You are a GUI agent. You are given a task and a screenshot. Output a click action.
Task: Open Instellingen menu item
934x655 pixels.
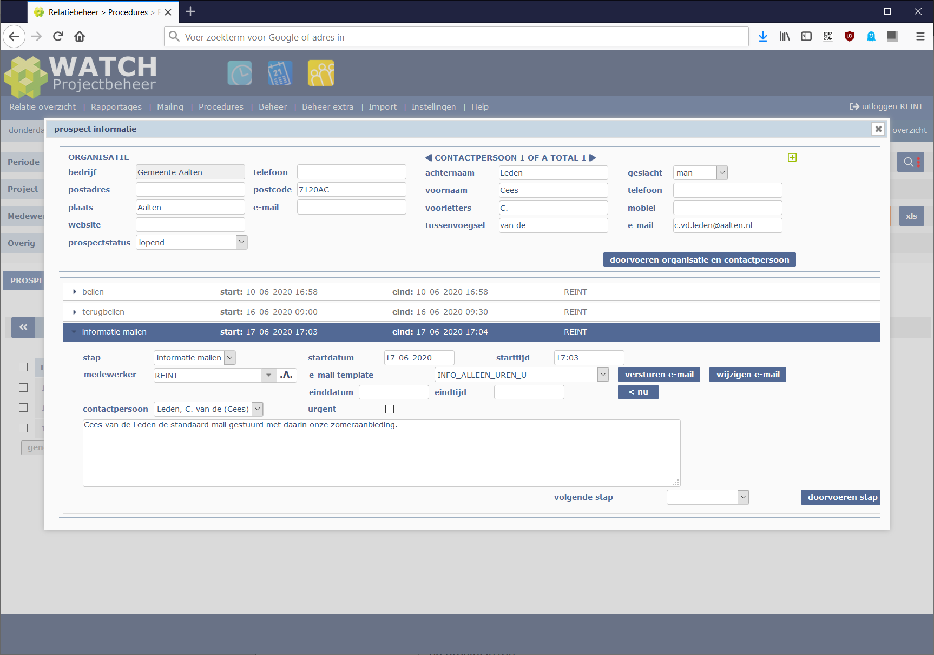click(x=433, y=107)
